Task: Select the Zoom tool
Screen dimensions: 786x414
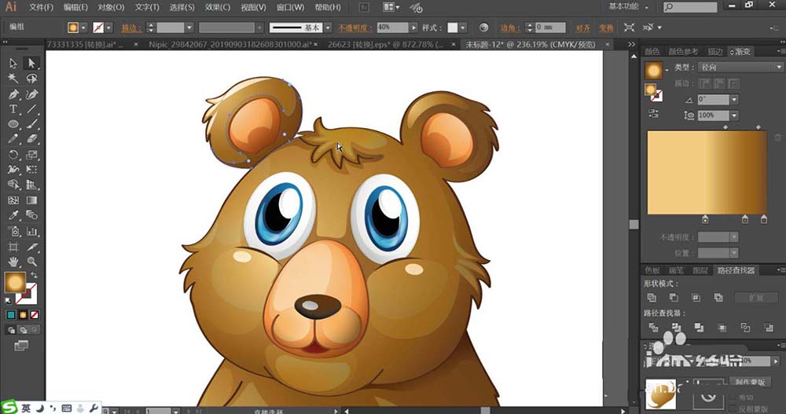Action: tap(31, 261)
